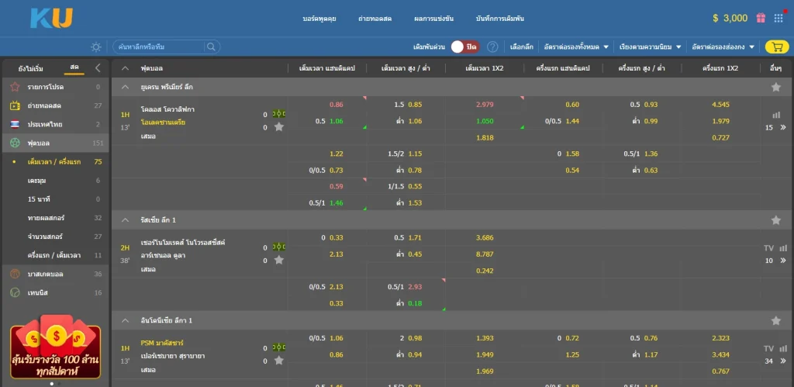Star the Chernomorets Novorossiysk match
Screen dimensions: 794x387
pos(278,261)
